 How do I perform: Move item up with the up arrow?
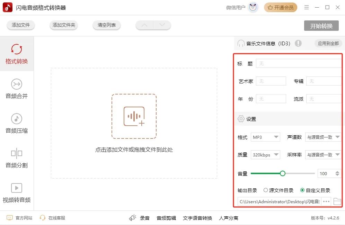(144, 25)
